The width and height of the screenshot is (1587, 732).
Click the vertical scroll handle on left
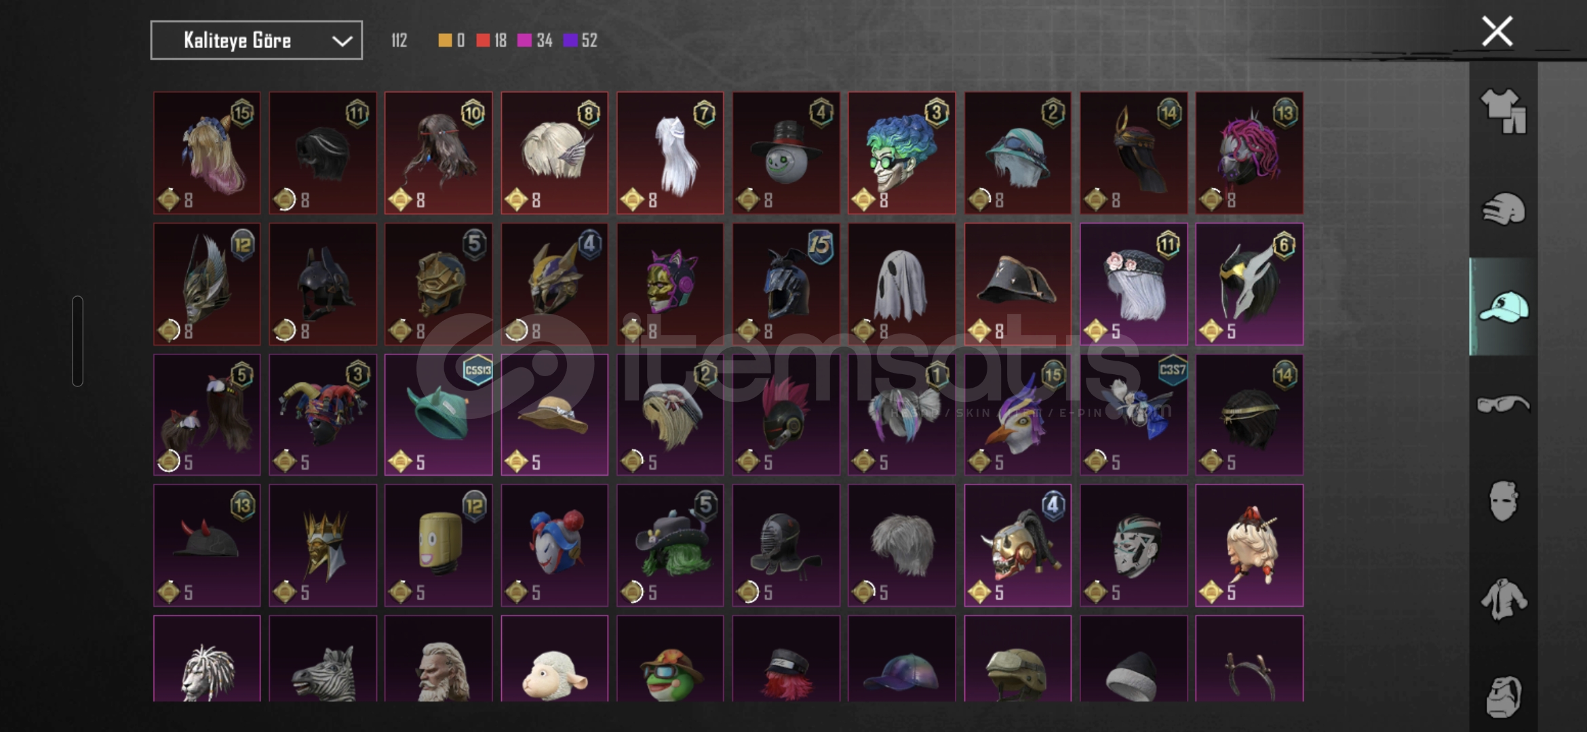[x=77, y=341]
